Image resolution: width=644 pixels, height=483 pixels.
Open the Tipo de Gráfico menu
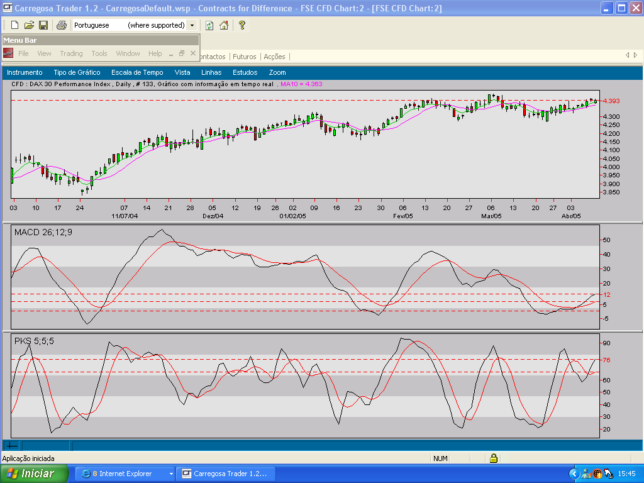77,72
